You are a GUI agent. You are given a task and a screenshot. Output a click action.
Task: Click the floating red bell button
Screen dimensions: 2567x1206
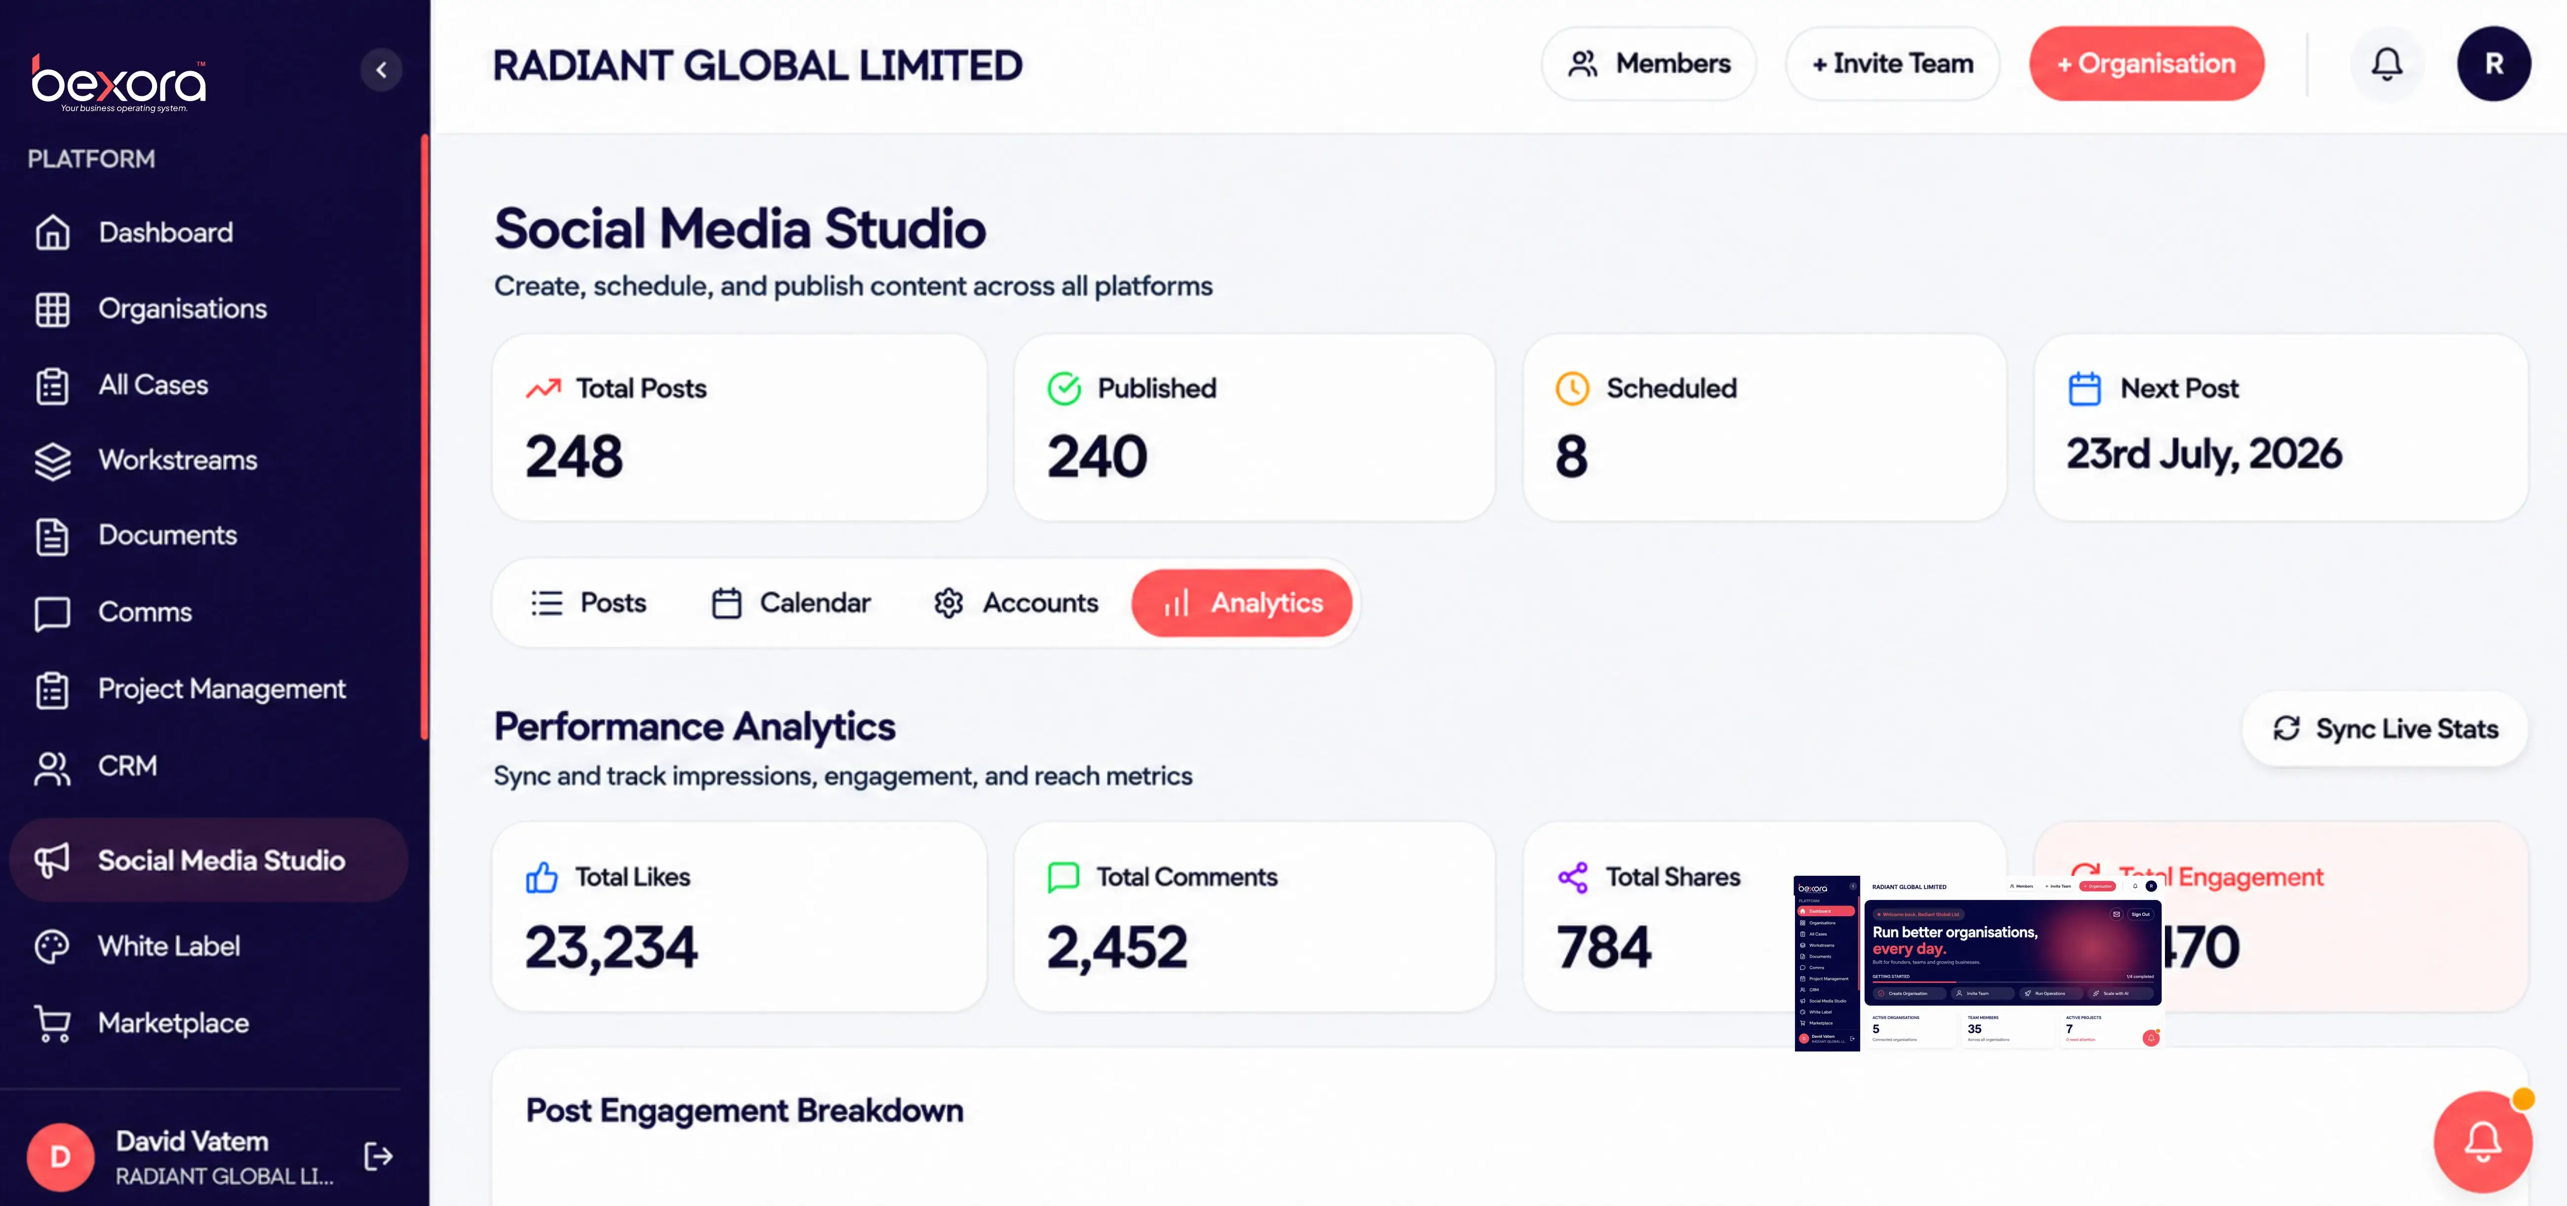click(2483, 1142)
